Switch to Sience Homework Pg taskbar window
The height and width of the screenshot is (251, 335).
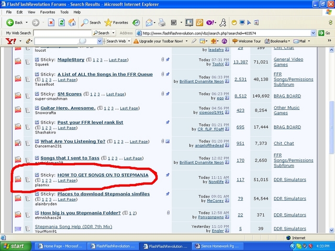(218, 246)
